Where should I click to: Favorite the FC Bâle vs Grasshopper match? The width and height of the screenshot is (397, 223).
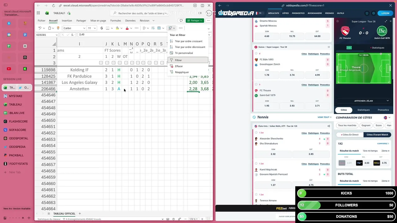[x=256, y=53]
